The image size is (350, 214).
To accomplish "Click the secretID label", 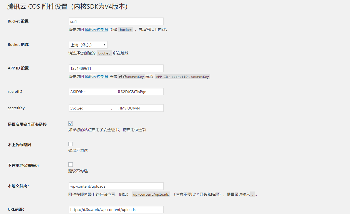I will click(15, 91).
